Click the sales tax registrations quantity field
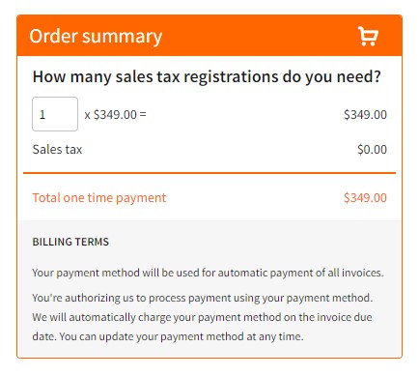Image resolution: width=419 pixels, height=376 pixels. coord(55,114)
